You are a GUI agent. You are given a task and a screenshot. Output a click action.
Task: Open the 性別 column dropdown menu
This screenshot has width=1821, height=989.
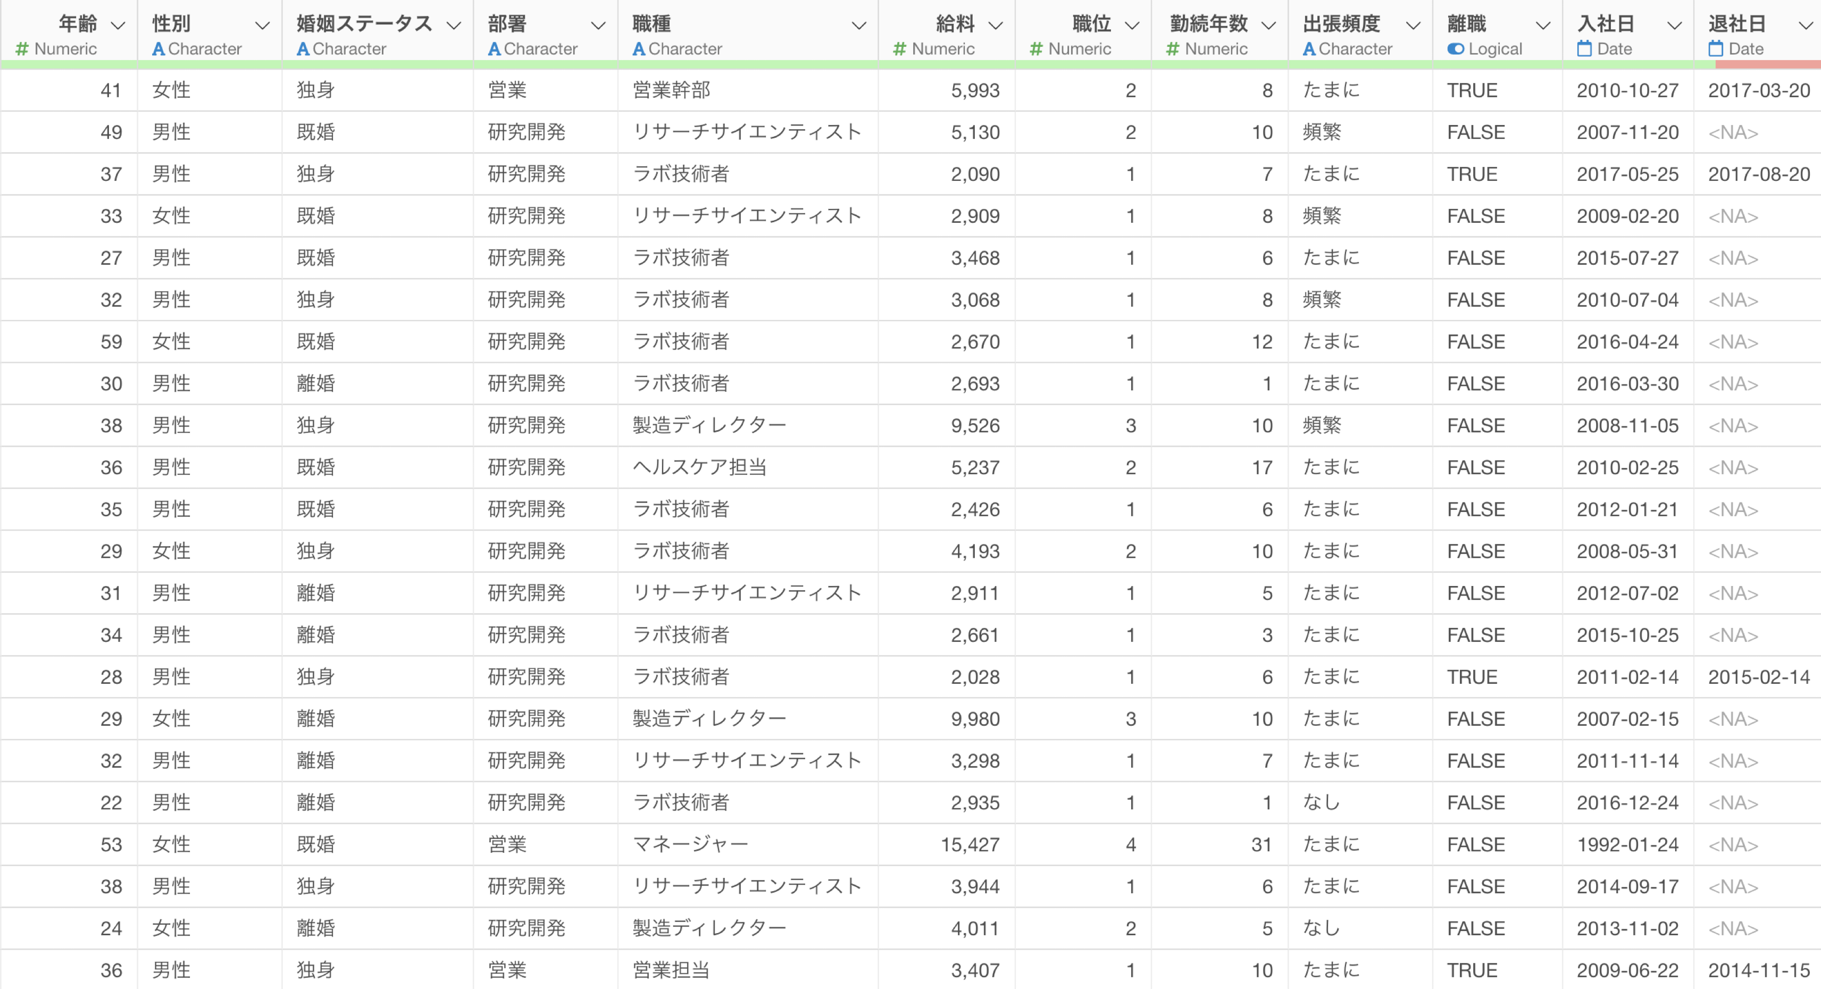pyautogui.click(x=262, y=26)
